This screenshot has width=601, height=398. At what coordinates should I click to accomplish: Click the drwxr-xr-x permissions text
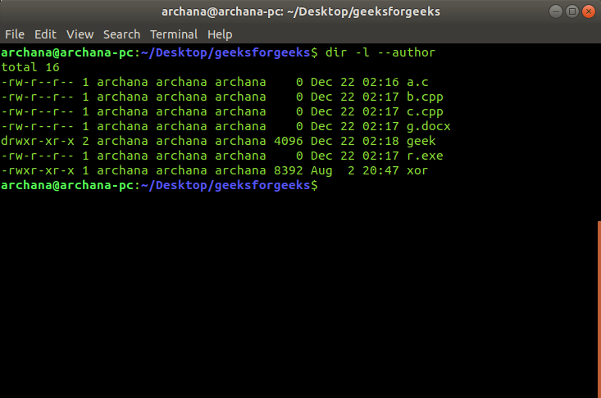[x=38, y=141]
